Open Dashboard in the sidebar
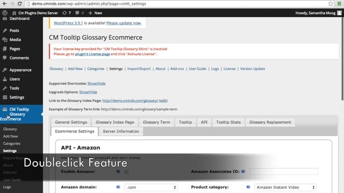The image size is (344, 193). (x=19, y=19)
